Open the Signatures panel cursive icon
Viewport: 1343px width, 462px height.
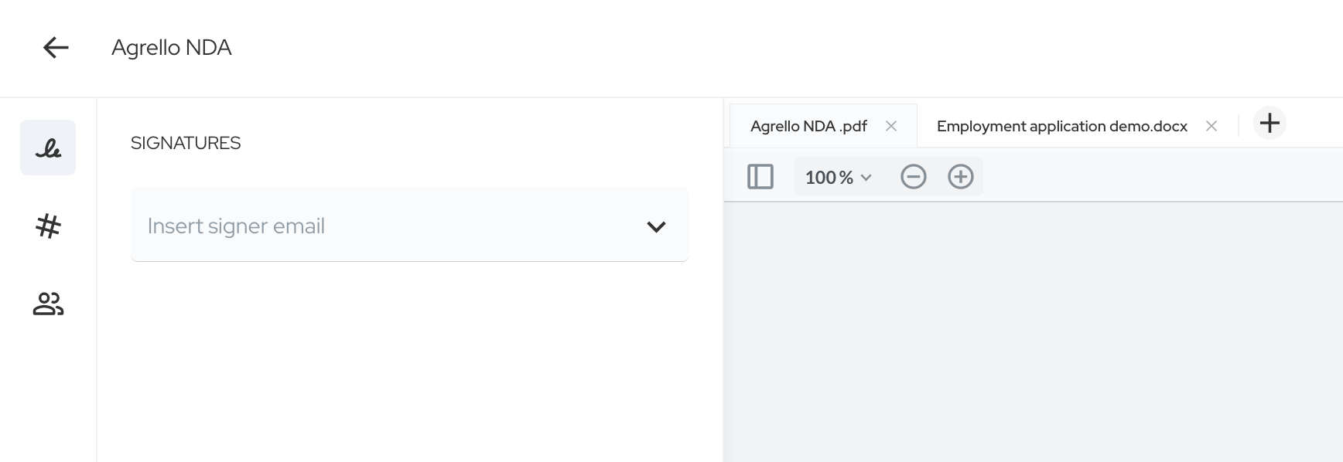48,148
